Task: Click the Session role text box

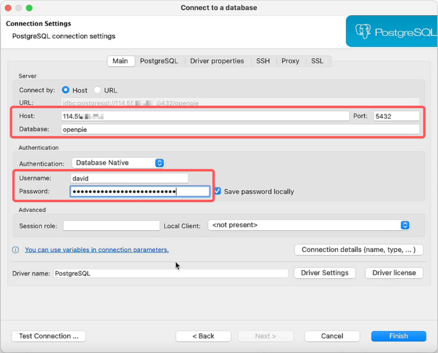Action: pos(112,225)
